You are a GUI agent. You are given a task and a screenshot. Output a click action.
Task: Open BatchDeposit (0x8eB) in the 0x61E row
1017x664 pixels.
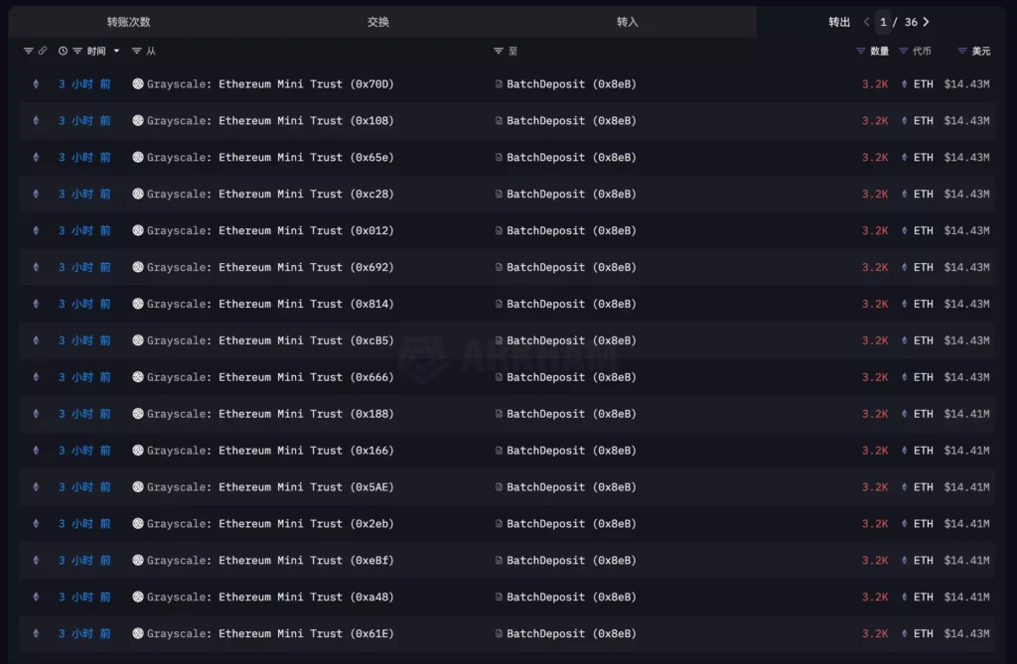tap(571, 634)
